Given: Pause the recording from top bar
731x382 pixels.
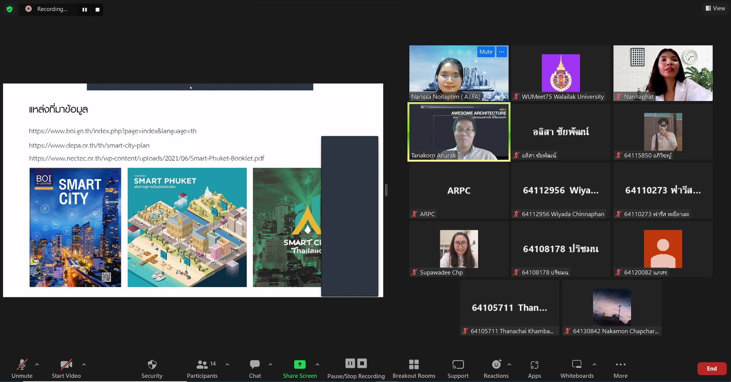Looking at the screenshot, I should (x=85, y=10).
